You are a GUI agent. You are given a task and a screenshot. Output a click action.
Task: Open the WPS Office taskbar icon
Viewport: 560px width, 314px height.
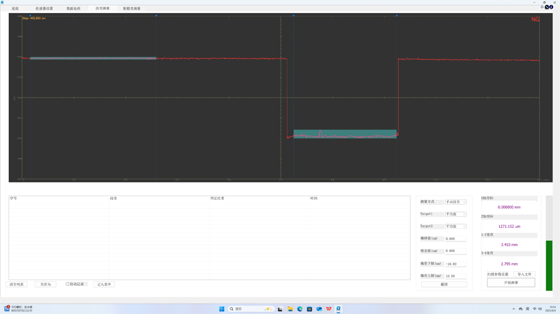tap(329, 309)
